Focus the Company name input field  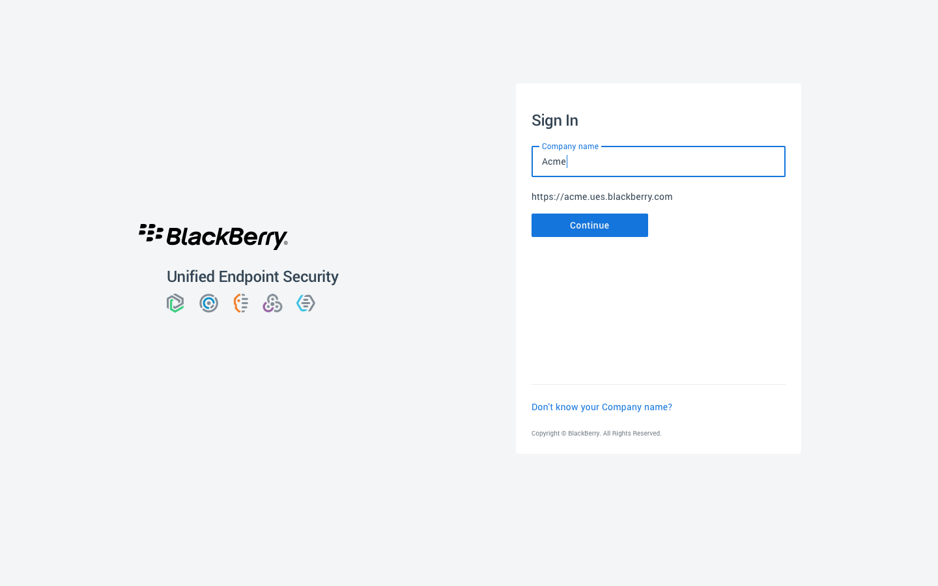[658, 161]
